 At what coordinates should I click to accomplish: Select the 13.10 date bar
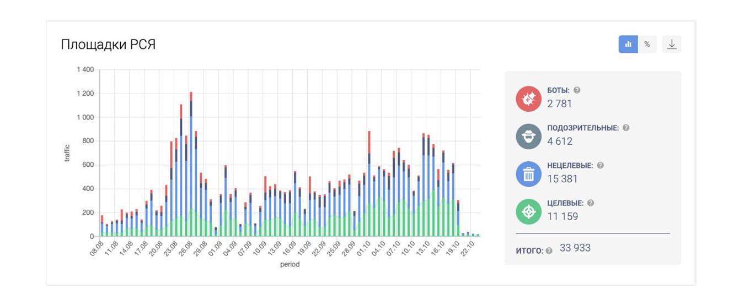[x=424, y=187]
